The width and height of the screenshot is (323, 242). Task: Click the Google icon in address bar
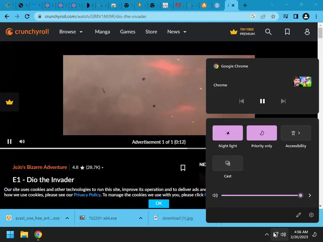coord(253,16)
